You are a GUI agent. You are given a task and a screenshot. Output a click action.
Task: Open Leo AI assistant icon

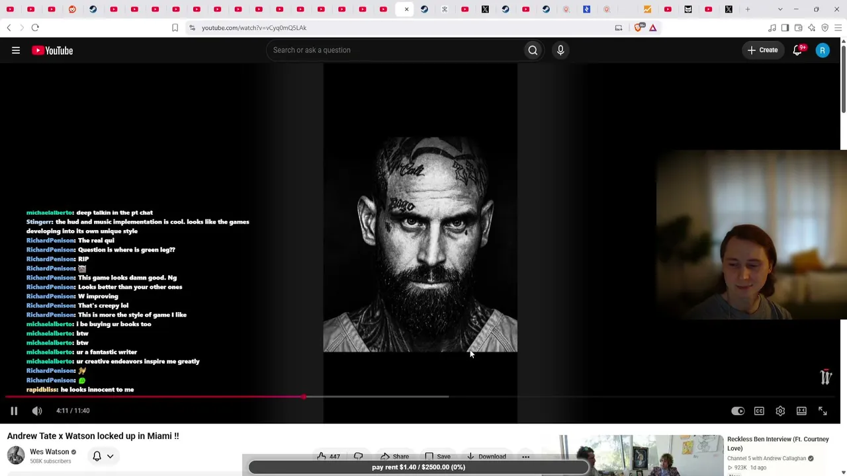[812, 28]
